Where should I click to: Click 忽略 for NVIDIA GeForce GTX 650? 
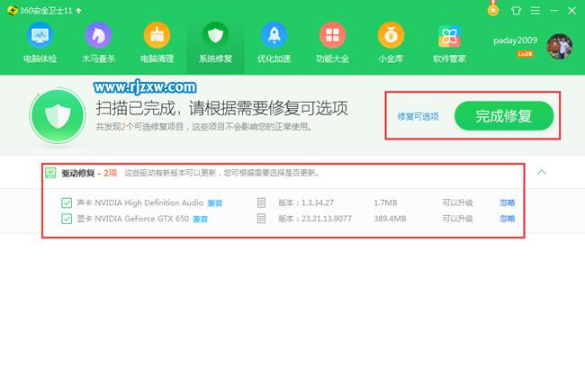[508, 219]
